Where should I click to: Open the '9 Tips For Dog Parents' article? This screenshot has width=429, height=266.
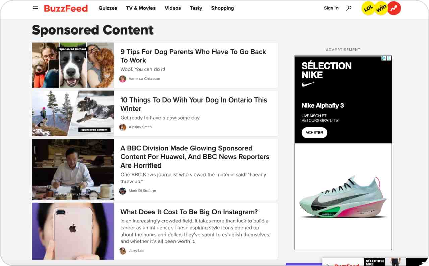pyautogui.click(x=193, y=56)
